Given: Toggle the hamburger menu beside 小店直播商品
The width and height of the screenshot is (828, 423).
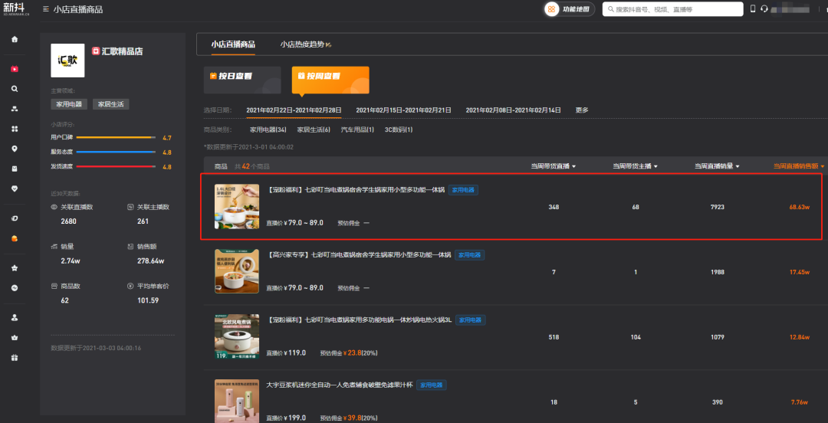Looking at the screenshot, I should pyautogui.click(x=46, y=9).
